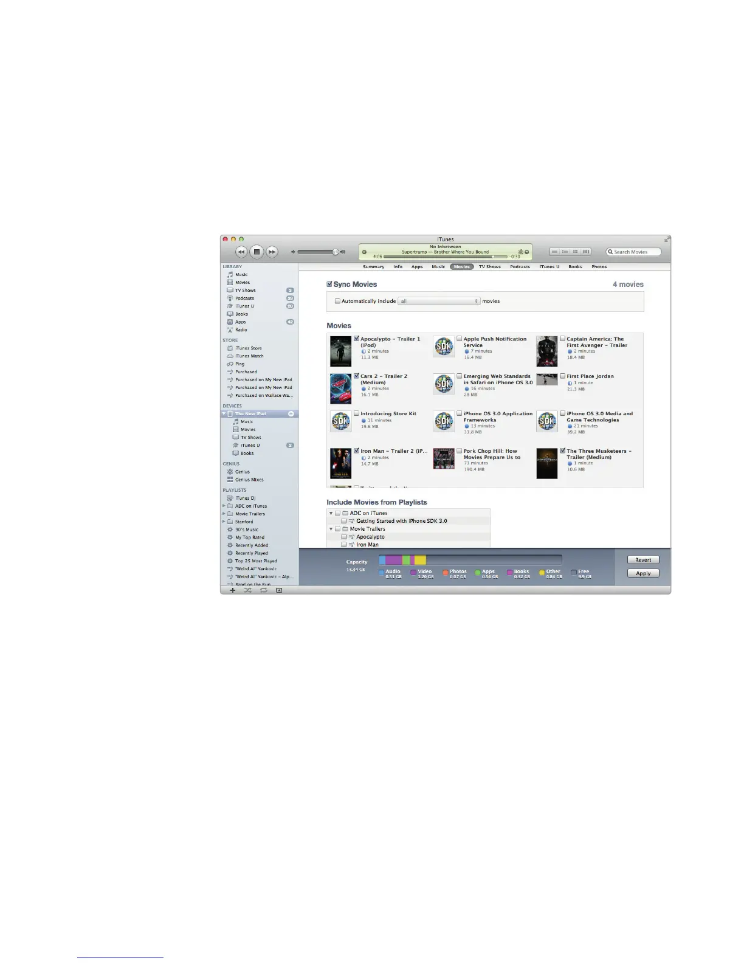Open the automatically include 'all' dropdown
The width and height of the screenshot is (744, 963).
(439, 301)
